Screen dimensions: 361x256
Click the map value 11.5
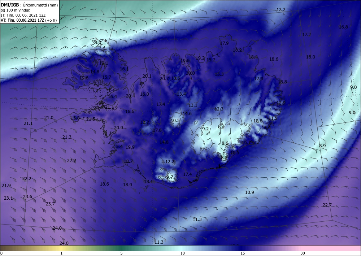(273, 118)
